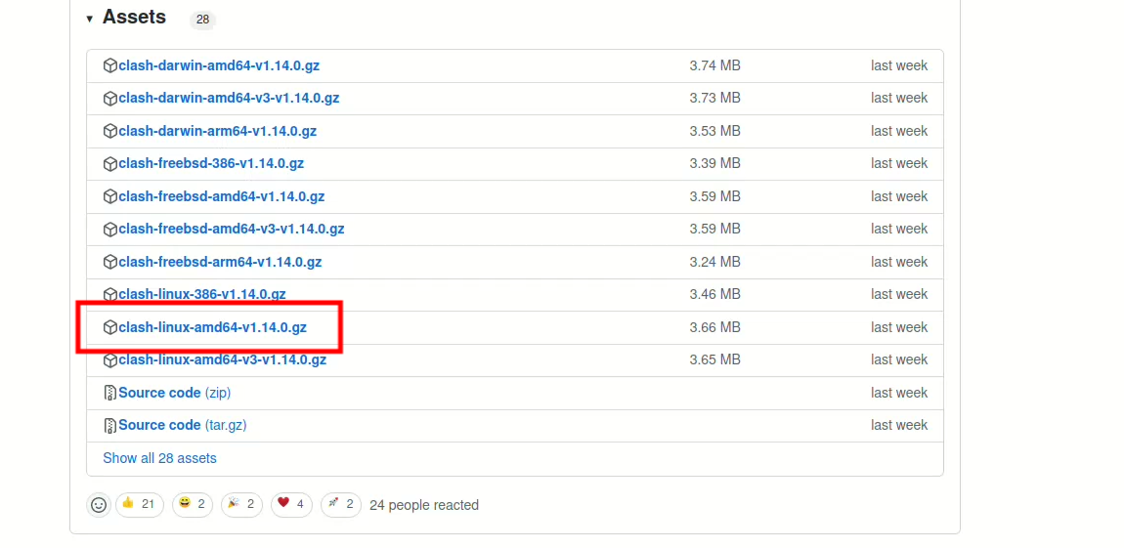
Task: Download clash-darwin-amd64-v3-v1.14.0.gz
Action: pyautogui.click(x=229, y=99)
